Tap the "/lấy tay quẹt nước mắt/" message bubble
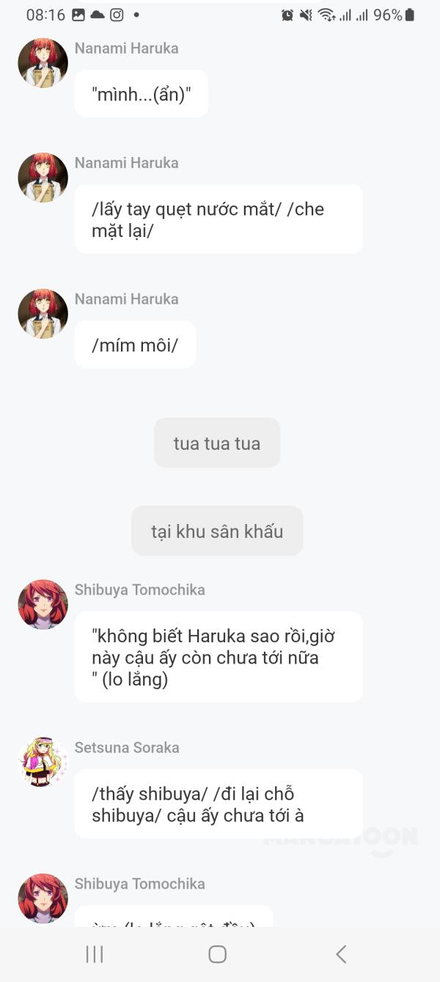Image resolution: width=440 pixels, height=982 pixels. 219,219
